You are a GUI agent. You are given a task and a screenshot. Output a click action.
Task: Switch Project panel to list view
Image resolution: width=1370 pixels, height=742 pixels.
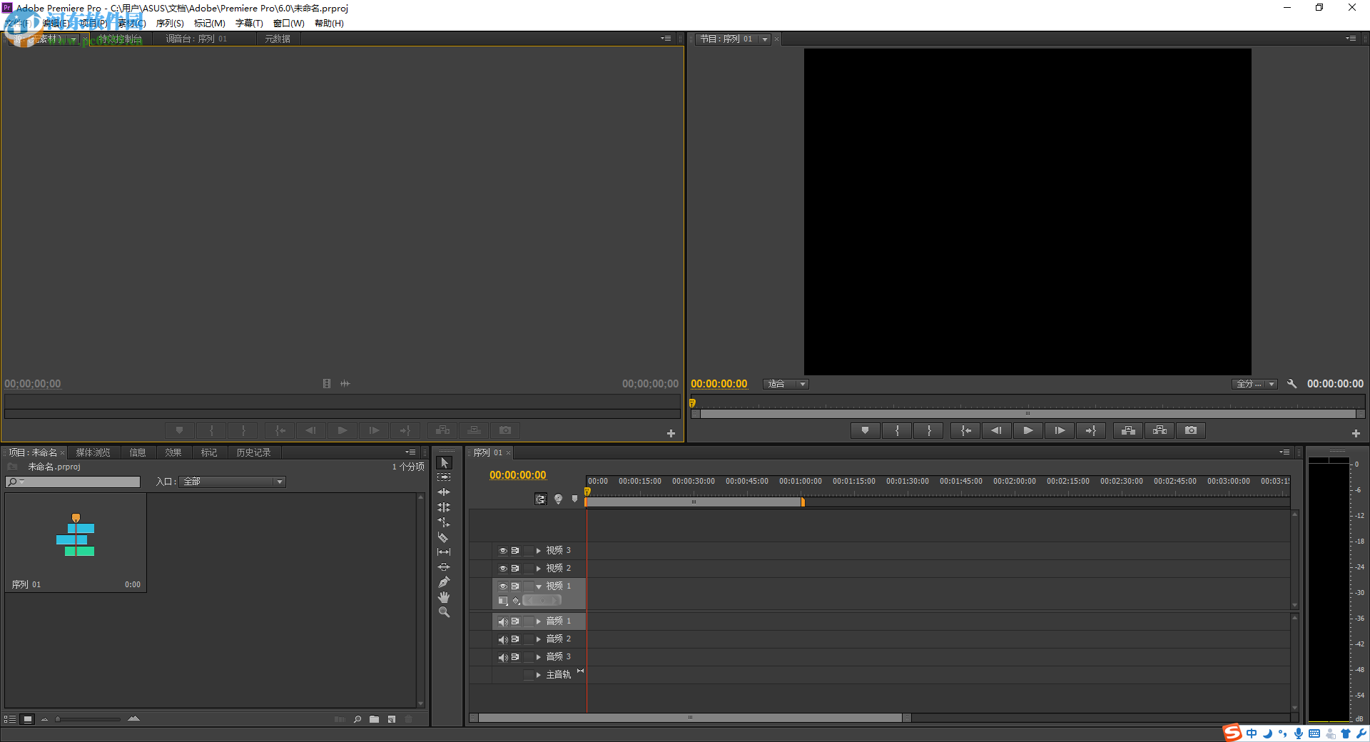pos(10,719)
